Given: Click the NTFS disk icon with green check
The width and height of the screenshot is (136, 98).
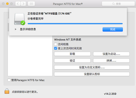Looking at the screenshot, I should coord(20,19).
